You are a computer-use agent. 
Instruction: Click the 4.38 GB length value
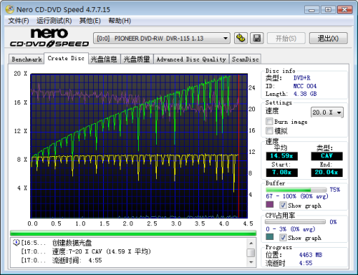305,94
